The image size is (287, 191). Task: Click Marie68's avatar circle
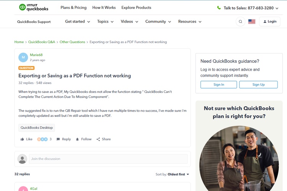tap(23, 57)
